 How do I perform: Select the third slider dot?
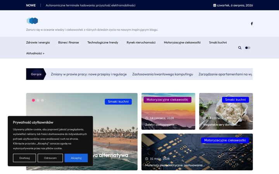(42, 100)
